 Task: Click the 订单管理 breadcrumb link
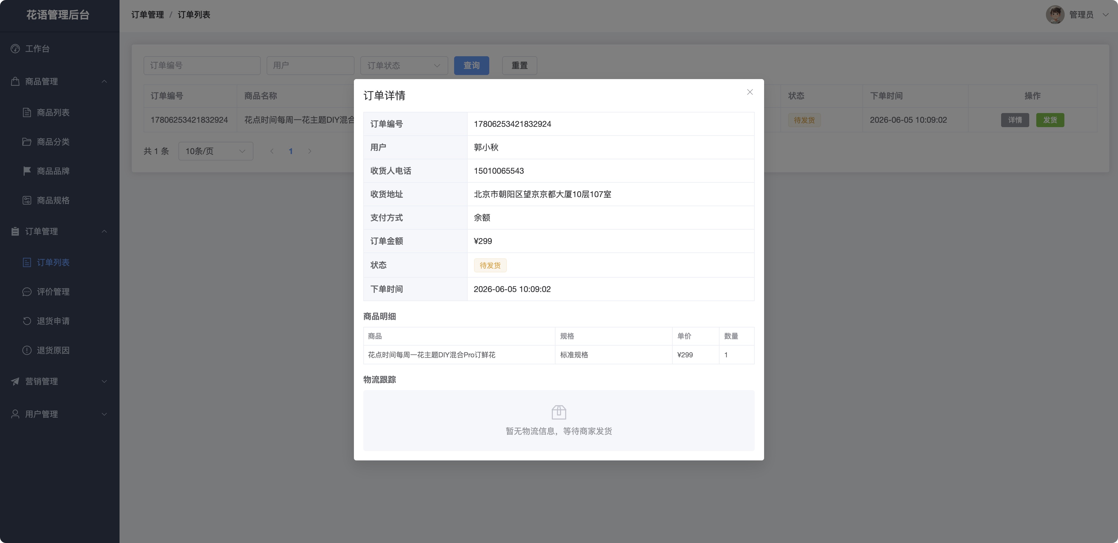point(148,15)
